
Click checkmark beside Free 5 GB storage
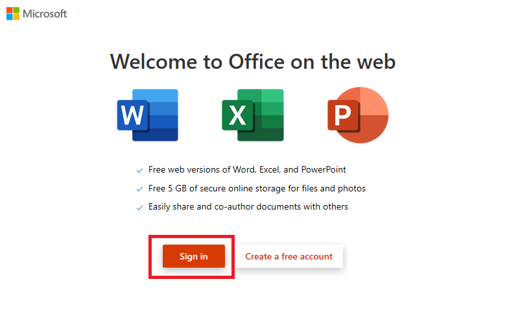[x=139, y=189]
